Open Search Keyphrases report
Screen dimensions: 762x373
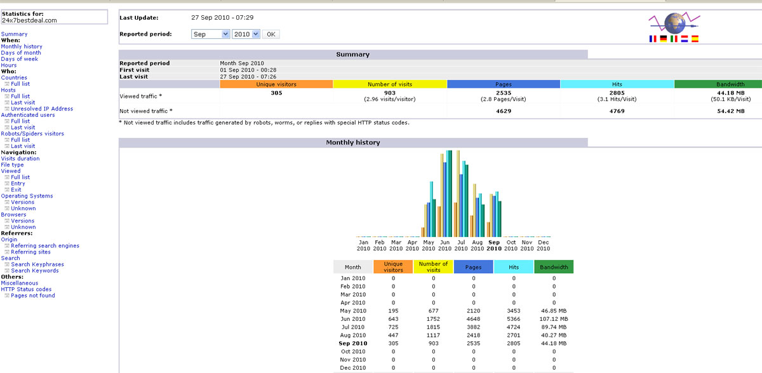pyautogui.click(x=37, y=264)
